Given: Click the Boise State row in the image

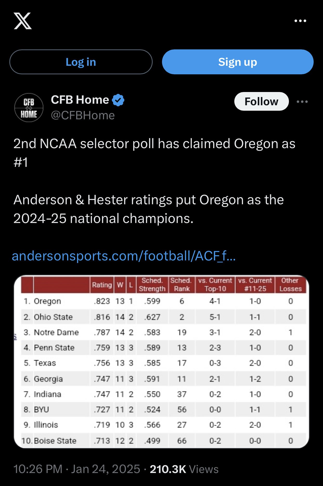Looking at the screenshot, I should coord(55,441).
